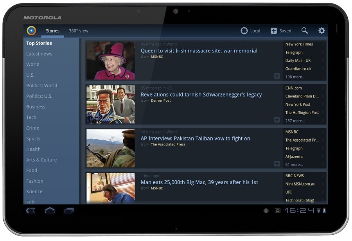Tap the Android home icon
Viewport: 352px width, 241px height.
click(x=50, y=210)
